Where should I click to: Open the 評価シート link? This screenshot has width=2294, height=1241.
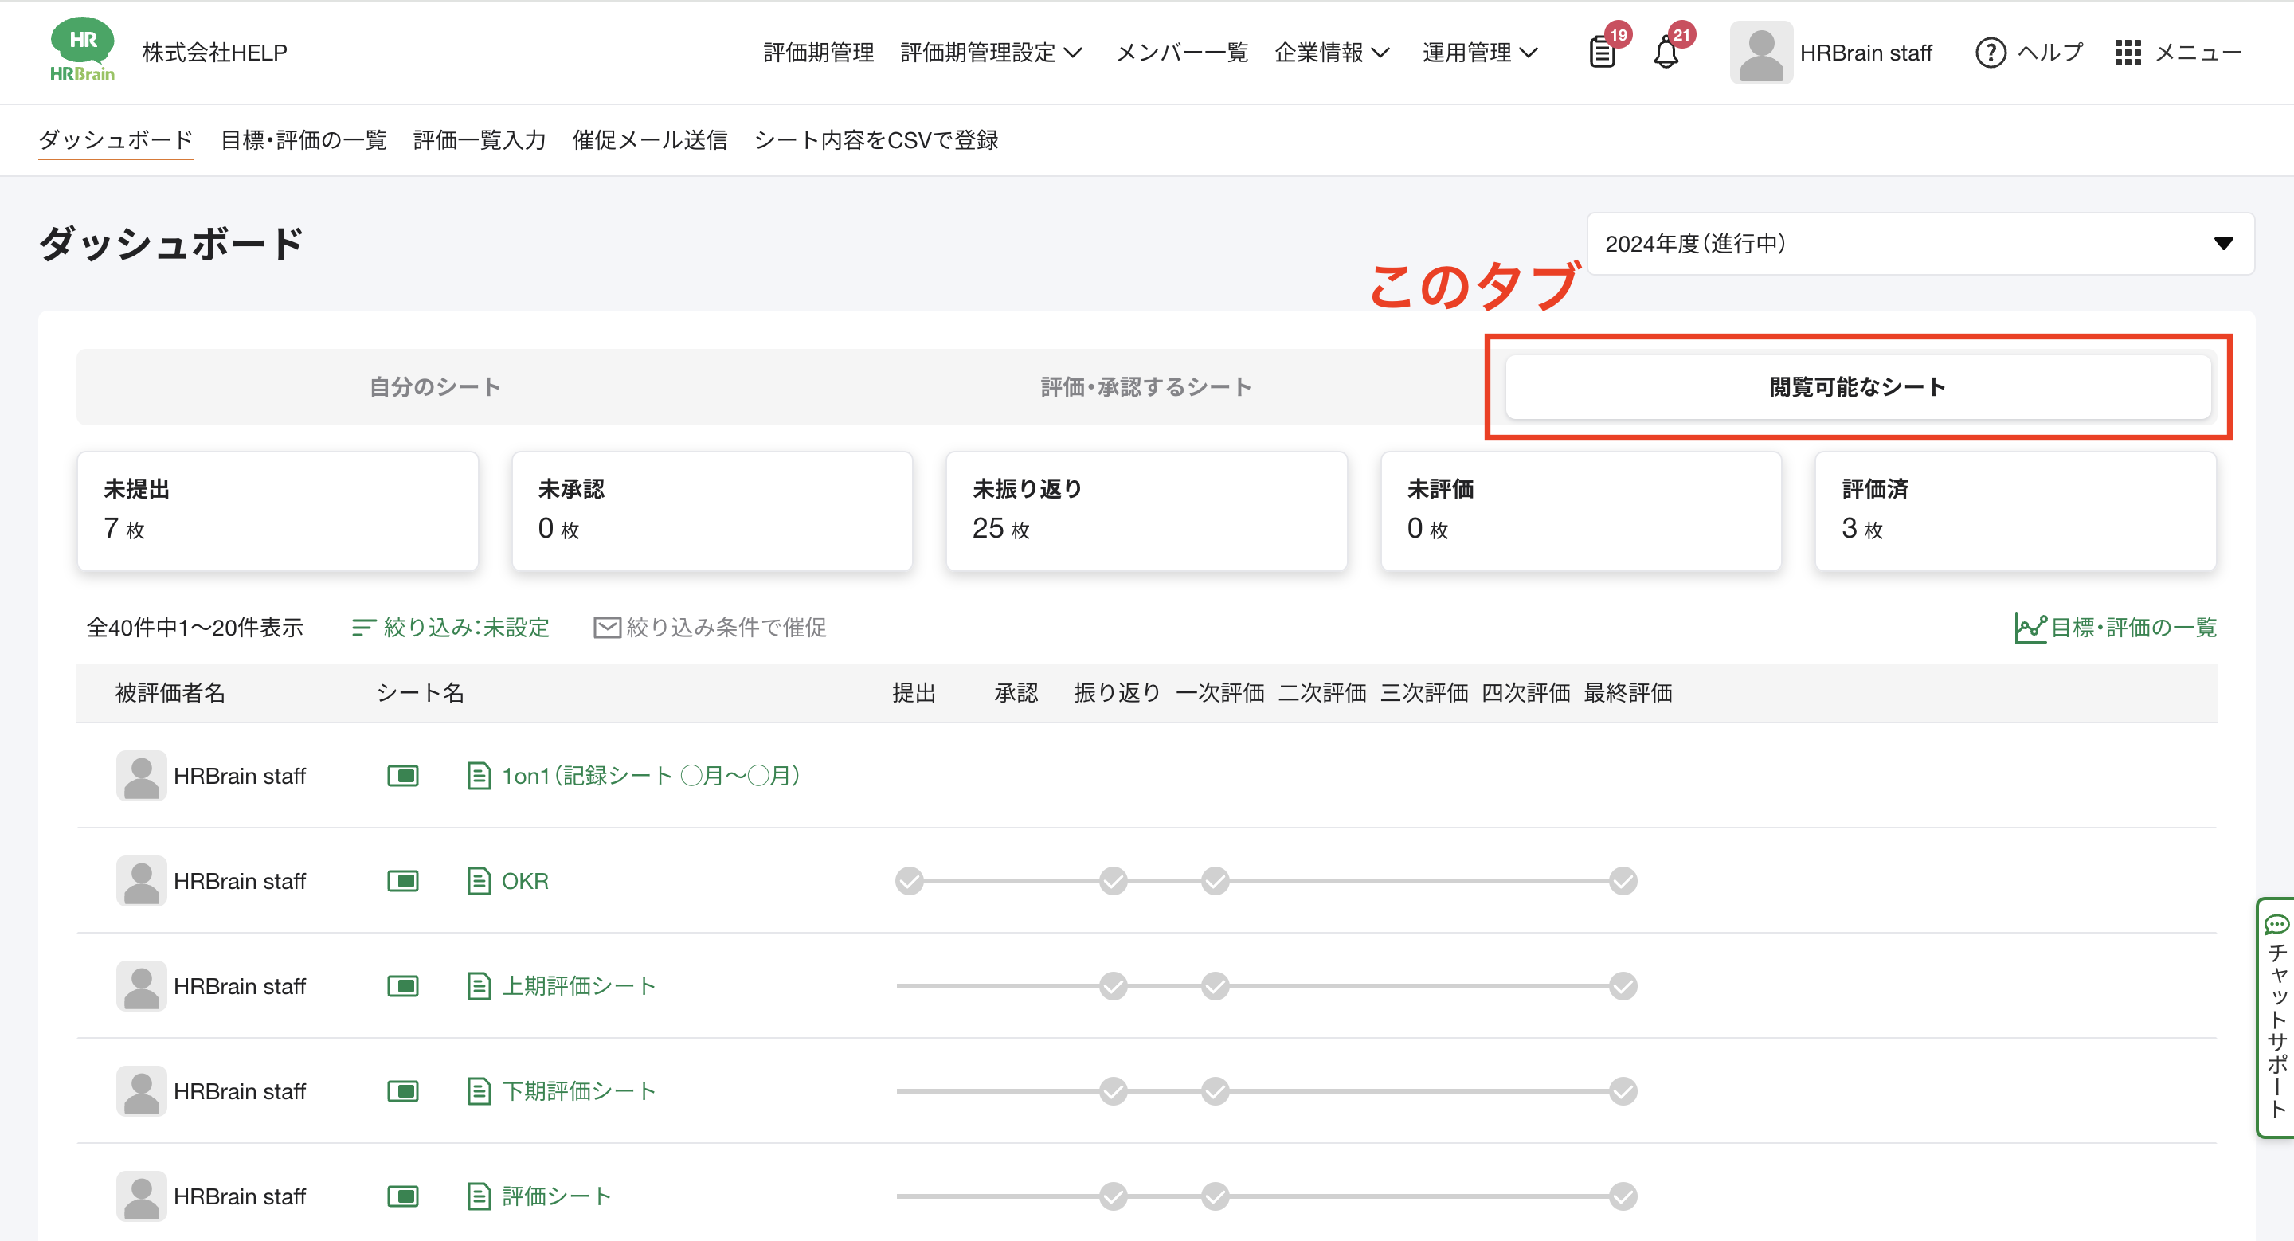click(557, 1196)
